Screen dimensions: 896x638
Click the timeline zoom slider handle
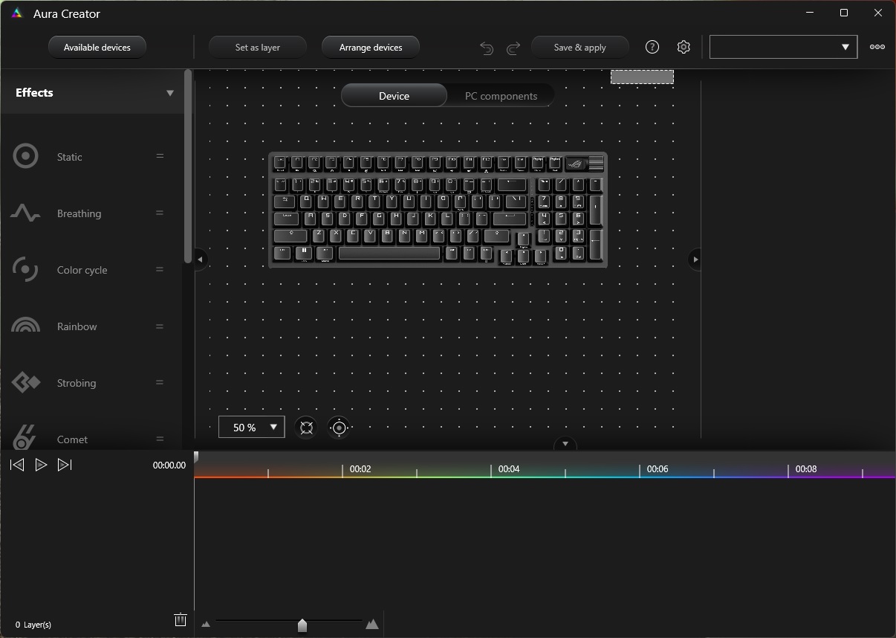(x=302, y=625)
